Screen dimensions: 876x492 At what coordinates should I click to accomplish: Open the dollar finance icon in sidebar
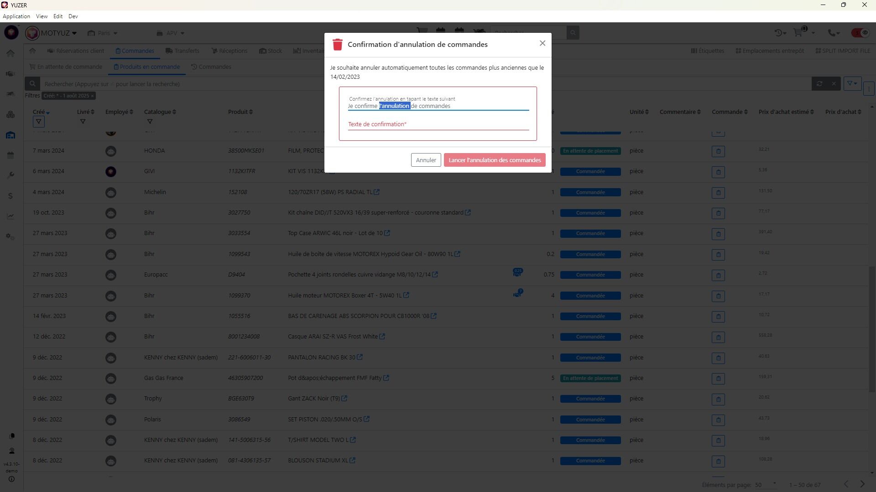10,196
